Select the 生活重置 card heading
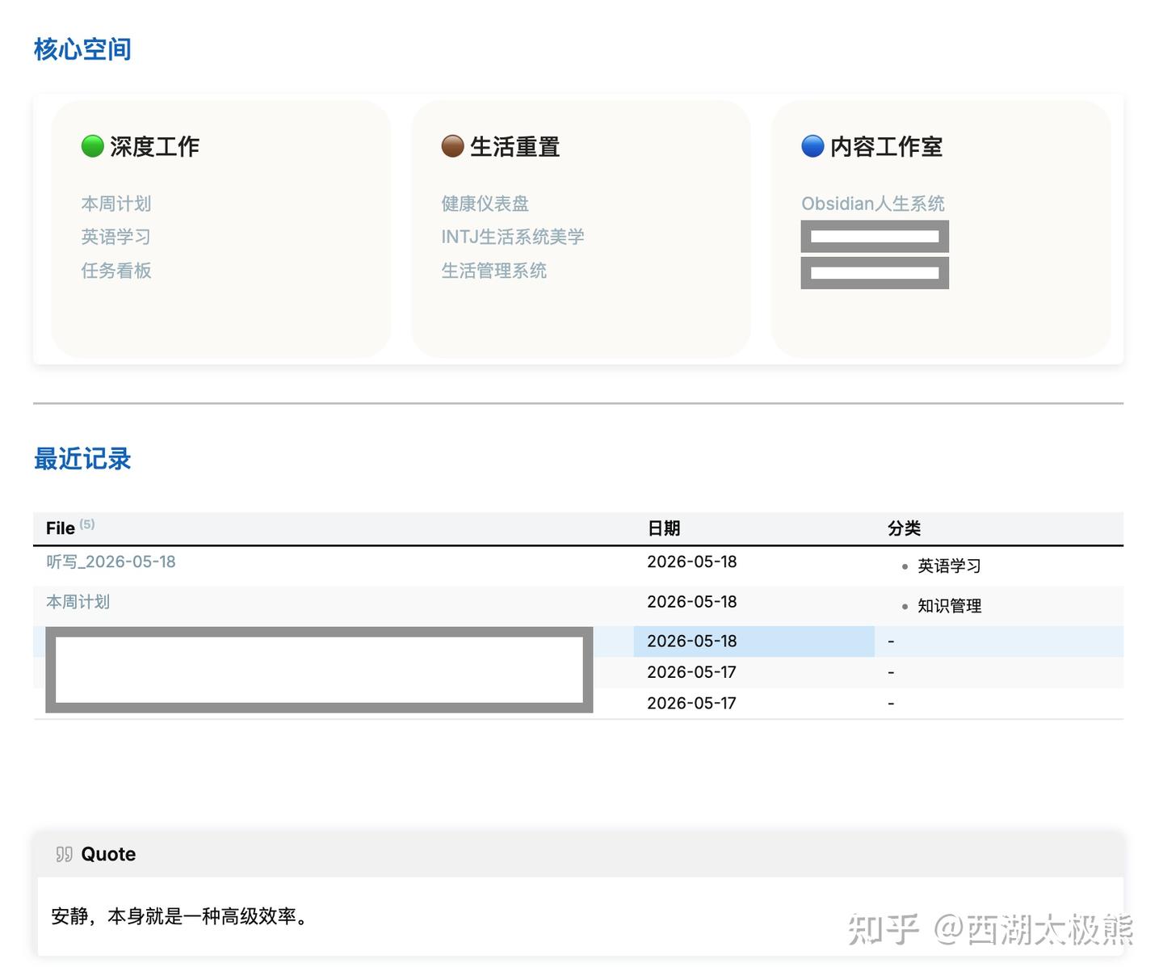The width and height of the screenshot is (1163, 976). (514, 146)
